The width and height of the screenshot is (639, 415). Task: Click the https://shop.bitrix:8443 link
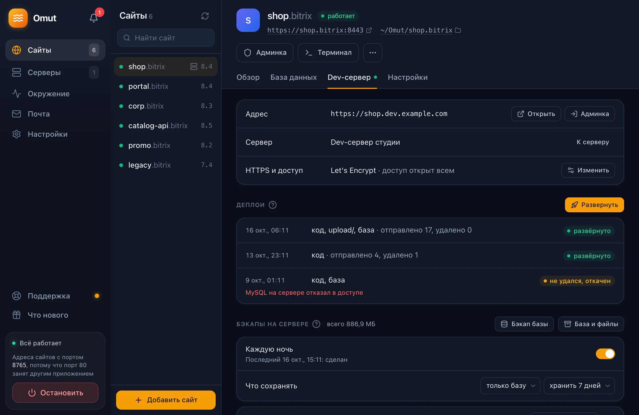[x=315, y=30]
